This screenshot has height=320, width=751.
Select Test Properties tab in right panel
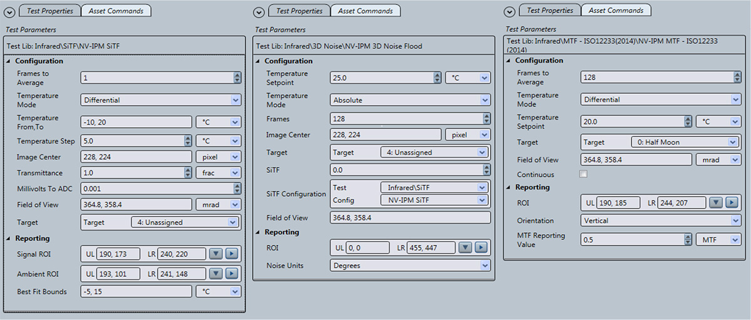[549, 11]
